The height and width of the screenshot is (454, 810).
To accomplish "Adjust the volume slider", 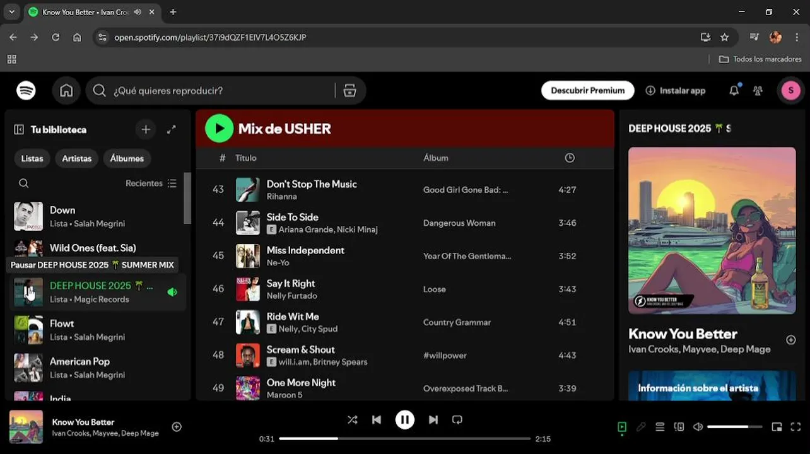I will pyautogui.click(x=736, y=427).
